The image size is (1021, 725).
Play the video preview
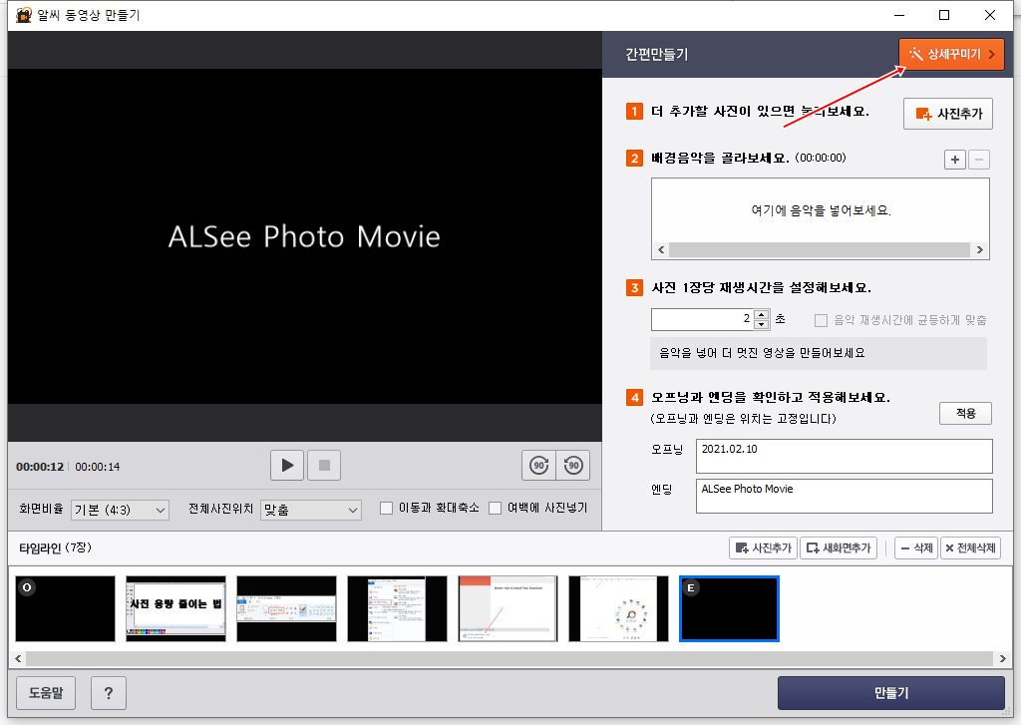287,465
